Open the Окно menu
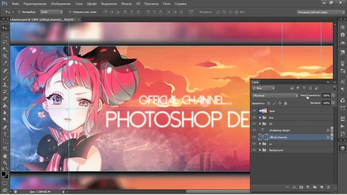Image resolution: width=347 pixels, height=195 pixels. (x=166, y=4)
